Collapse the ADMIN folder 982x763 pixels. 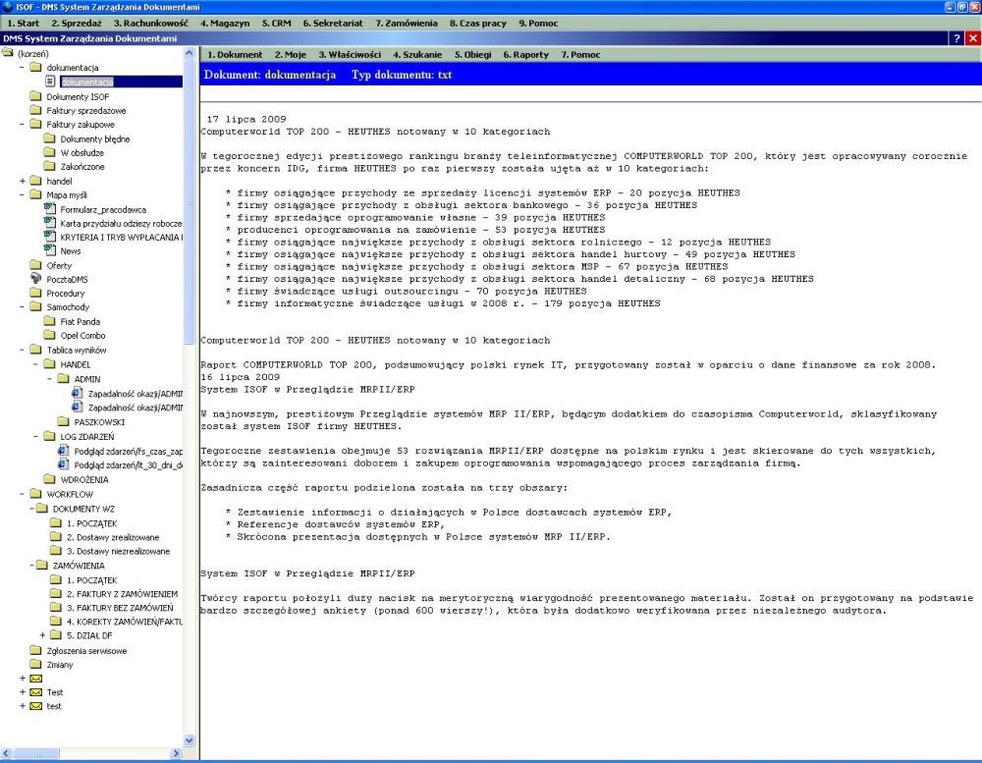(50, 378)
